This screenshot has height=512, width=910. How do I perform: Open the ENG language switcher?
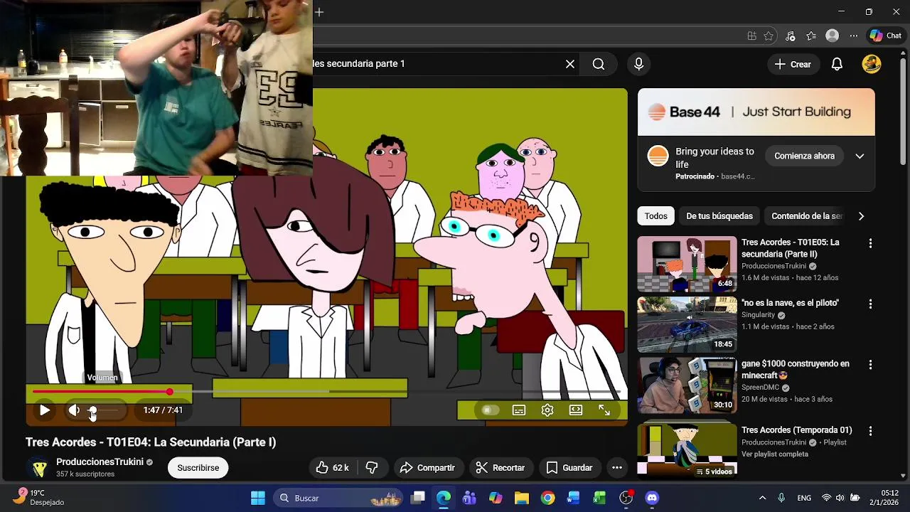804,498
